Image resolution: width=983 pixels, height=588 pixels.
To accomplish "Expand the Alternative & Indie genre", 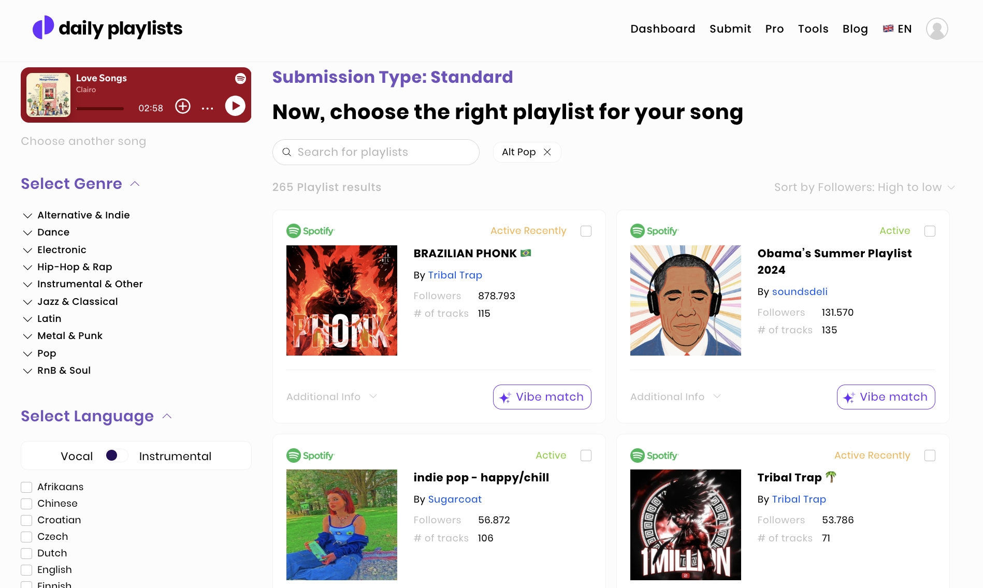I will pos(28,215).
